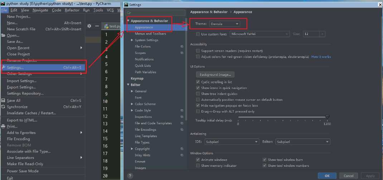Click the printer icon beside Print
The height and width of the screenshot is (180, 383).
(3, 126)
